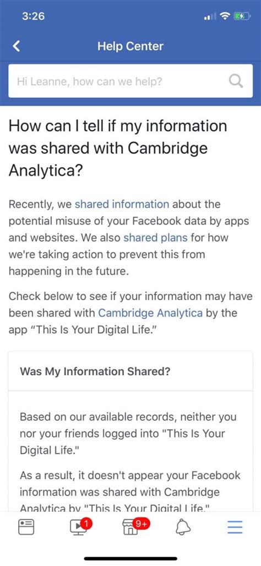Screen dimensions: 261x566
Task: Open the 'shared plans' link
Action: tap(155, 238)
